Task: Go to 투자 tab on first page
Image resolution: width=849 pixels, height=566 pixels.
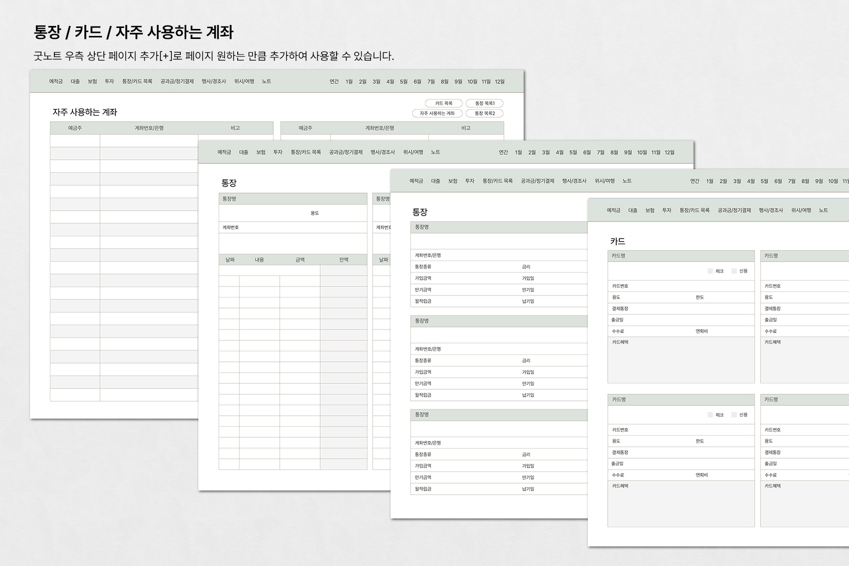Action: [109, 81]
